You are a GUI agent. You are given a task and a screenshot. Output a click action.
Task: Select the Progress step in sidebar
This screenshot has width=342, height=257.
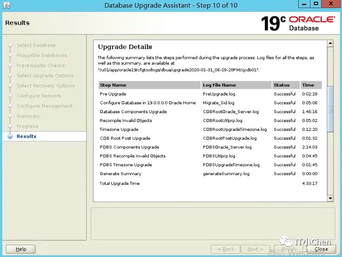[x=27, y=126]
